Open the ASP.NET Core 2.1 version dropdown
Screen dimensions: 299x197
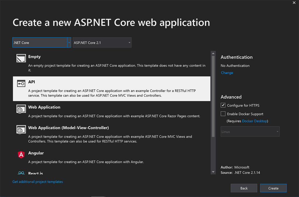[102, 43]
